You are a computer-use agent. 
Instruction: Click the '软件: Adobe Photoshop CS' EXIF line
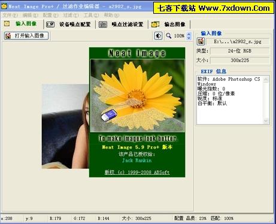229,79
